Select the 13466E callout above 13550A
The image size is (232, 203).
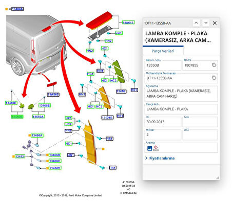tap(45, 105)
